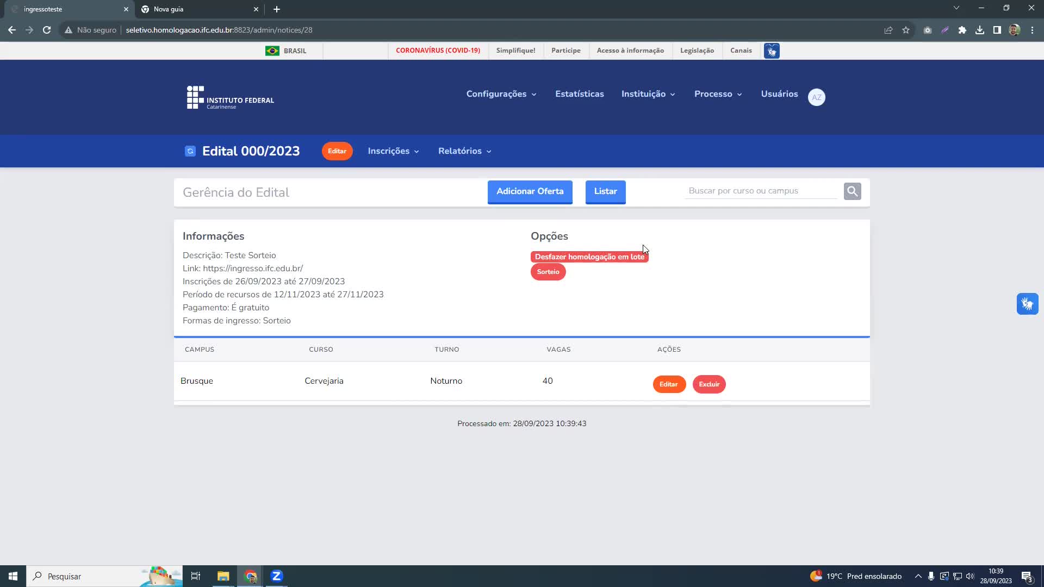
Task: Open the Simplifique! link
Action: pyautogui.click(x=515, y=51)
